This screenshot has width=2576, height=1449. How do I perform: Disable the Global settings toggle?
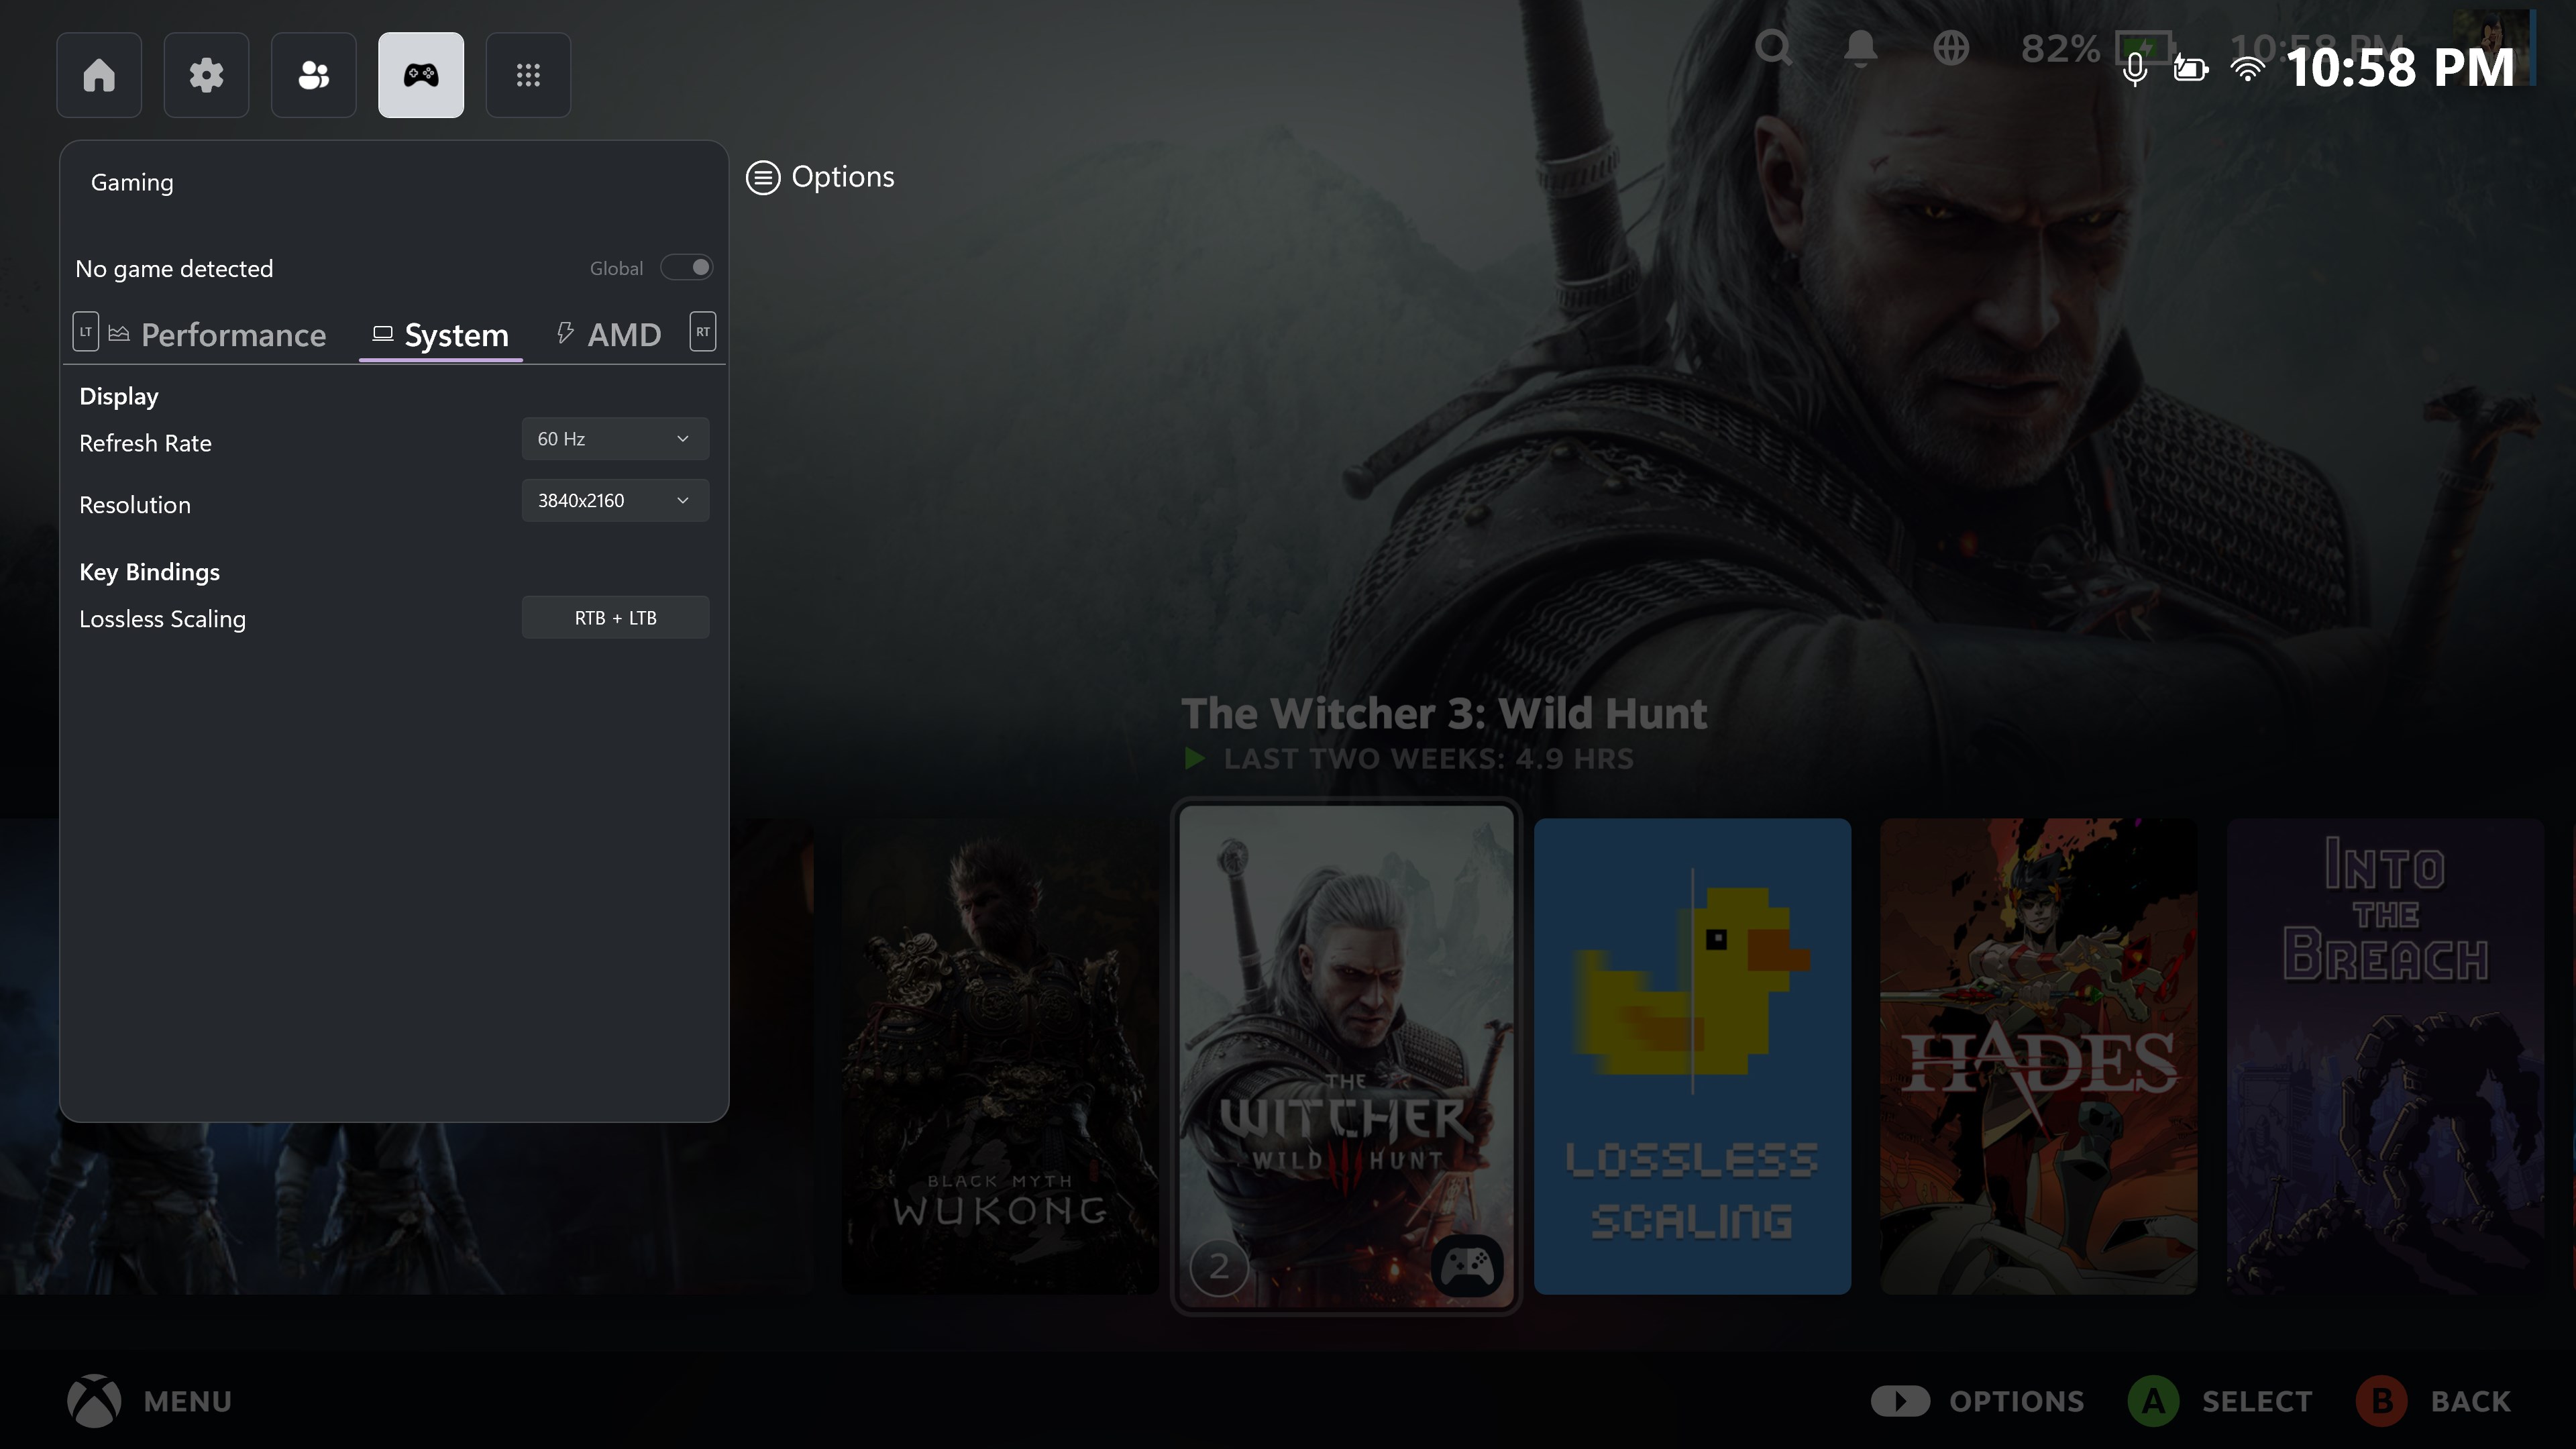(688, 267)
